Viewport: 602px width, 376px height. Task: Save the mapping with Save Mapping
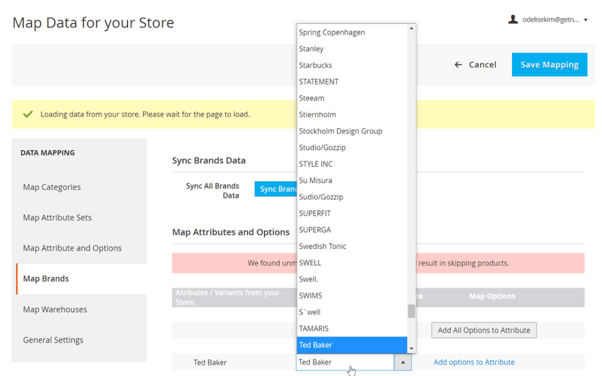coord(550,65)
